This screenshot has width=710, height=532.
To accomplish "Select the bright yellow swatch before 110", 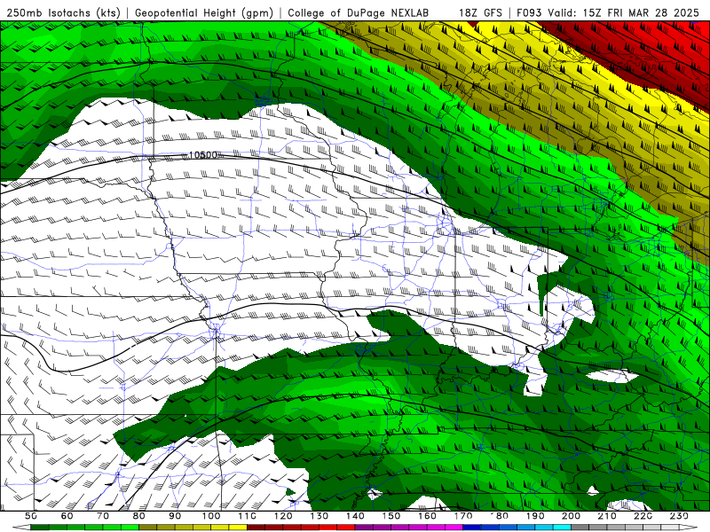I will point(238,527).
